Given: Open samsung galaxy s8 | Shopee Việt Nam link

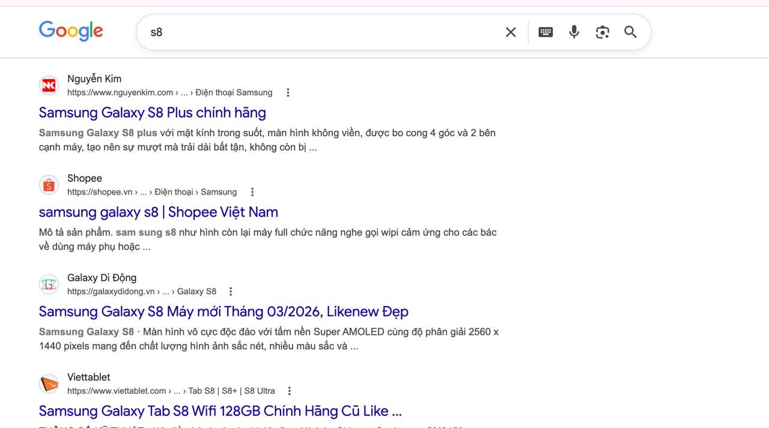Looking at the screenshot, I should pyautogui.click(x=159, y=212).
